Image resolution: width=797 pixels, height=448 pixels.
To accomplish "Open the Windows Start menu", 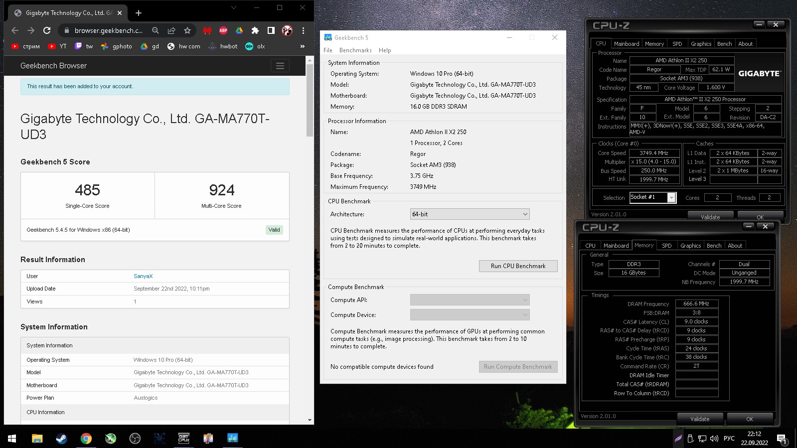I will tap(12, 439).
